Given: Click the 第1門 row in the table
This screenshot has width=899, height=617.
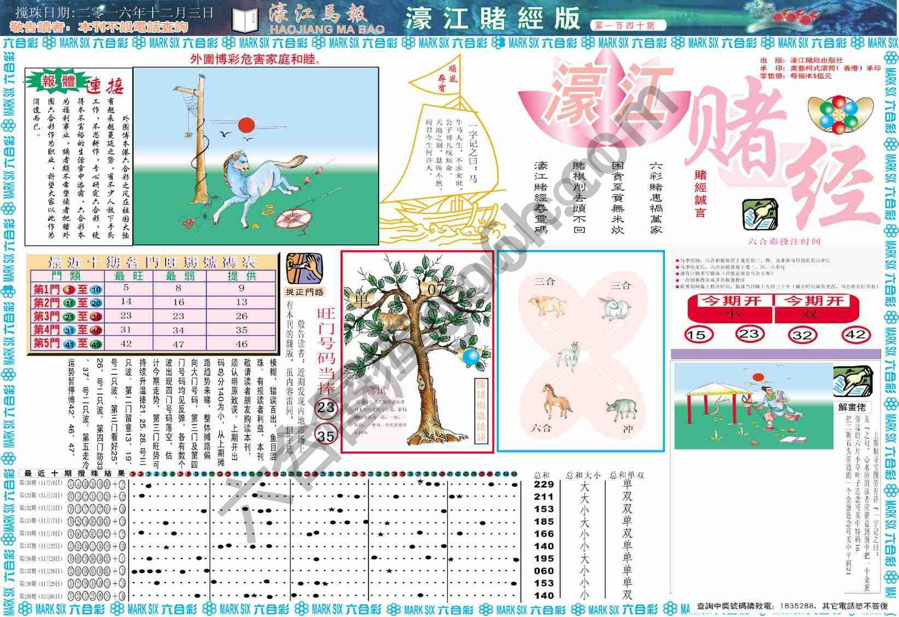Looking at the screenshot, I should point(153,289).
